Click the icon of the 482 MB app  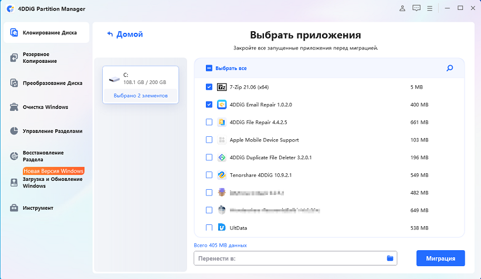pos(222,192)
